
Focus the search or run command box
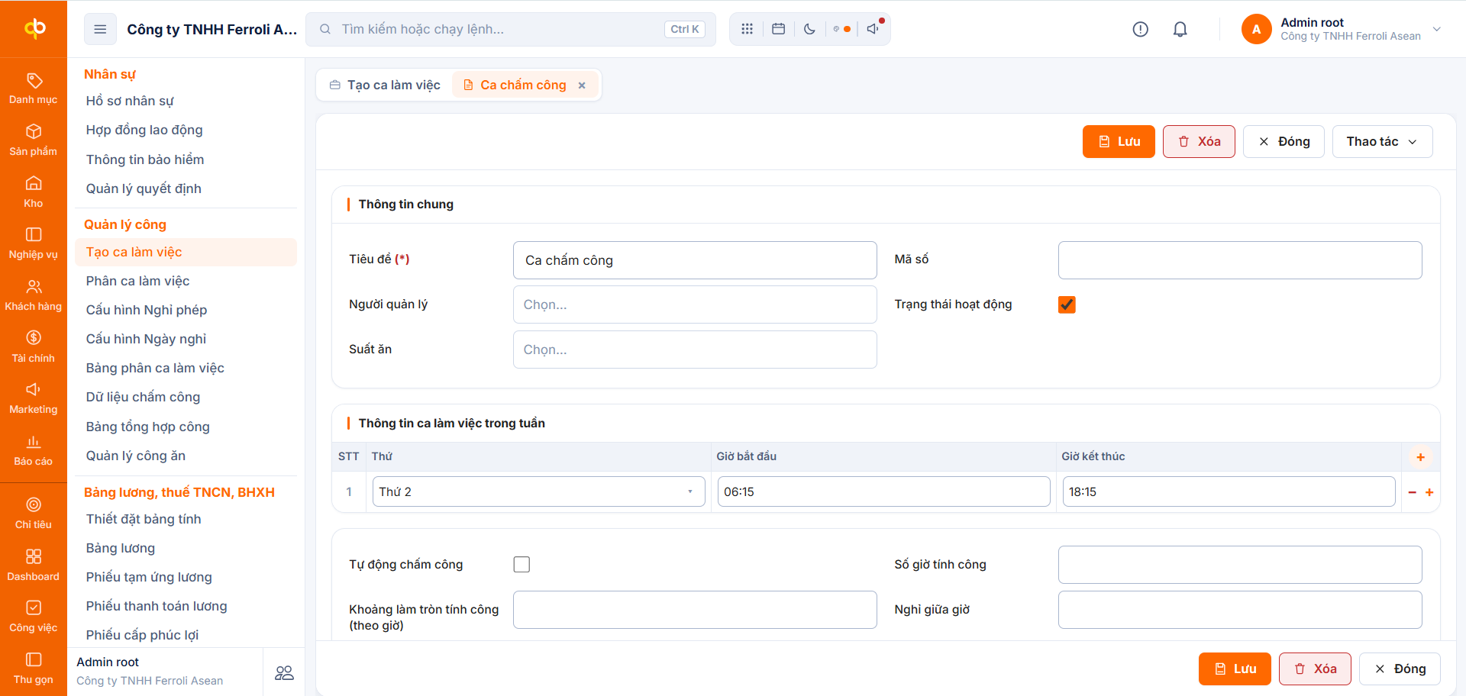coord(511,29)
